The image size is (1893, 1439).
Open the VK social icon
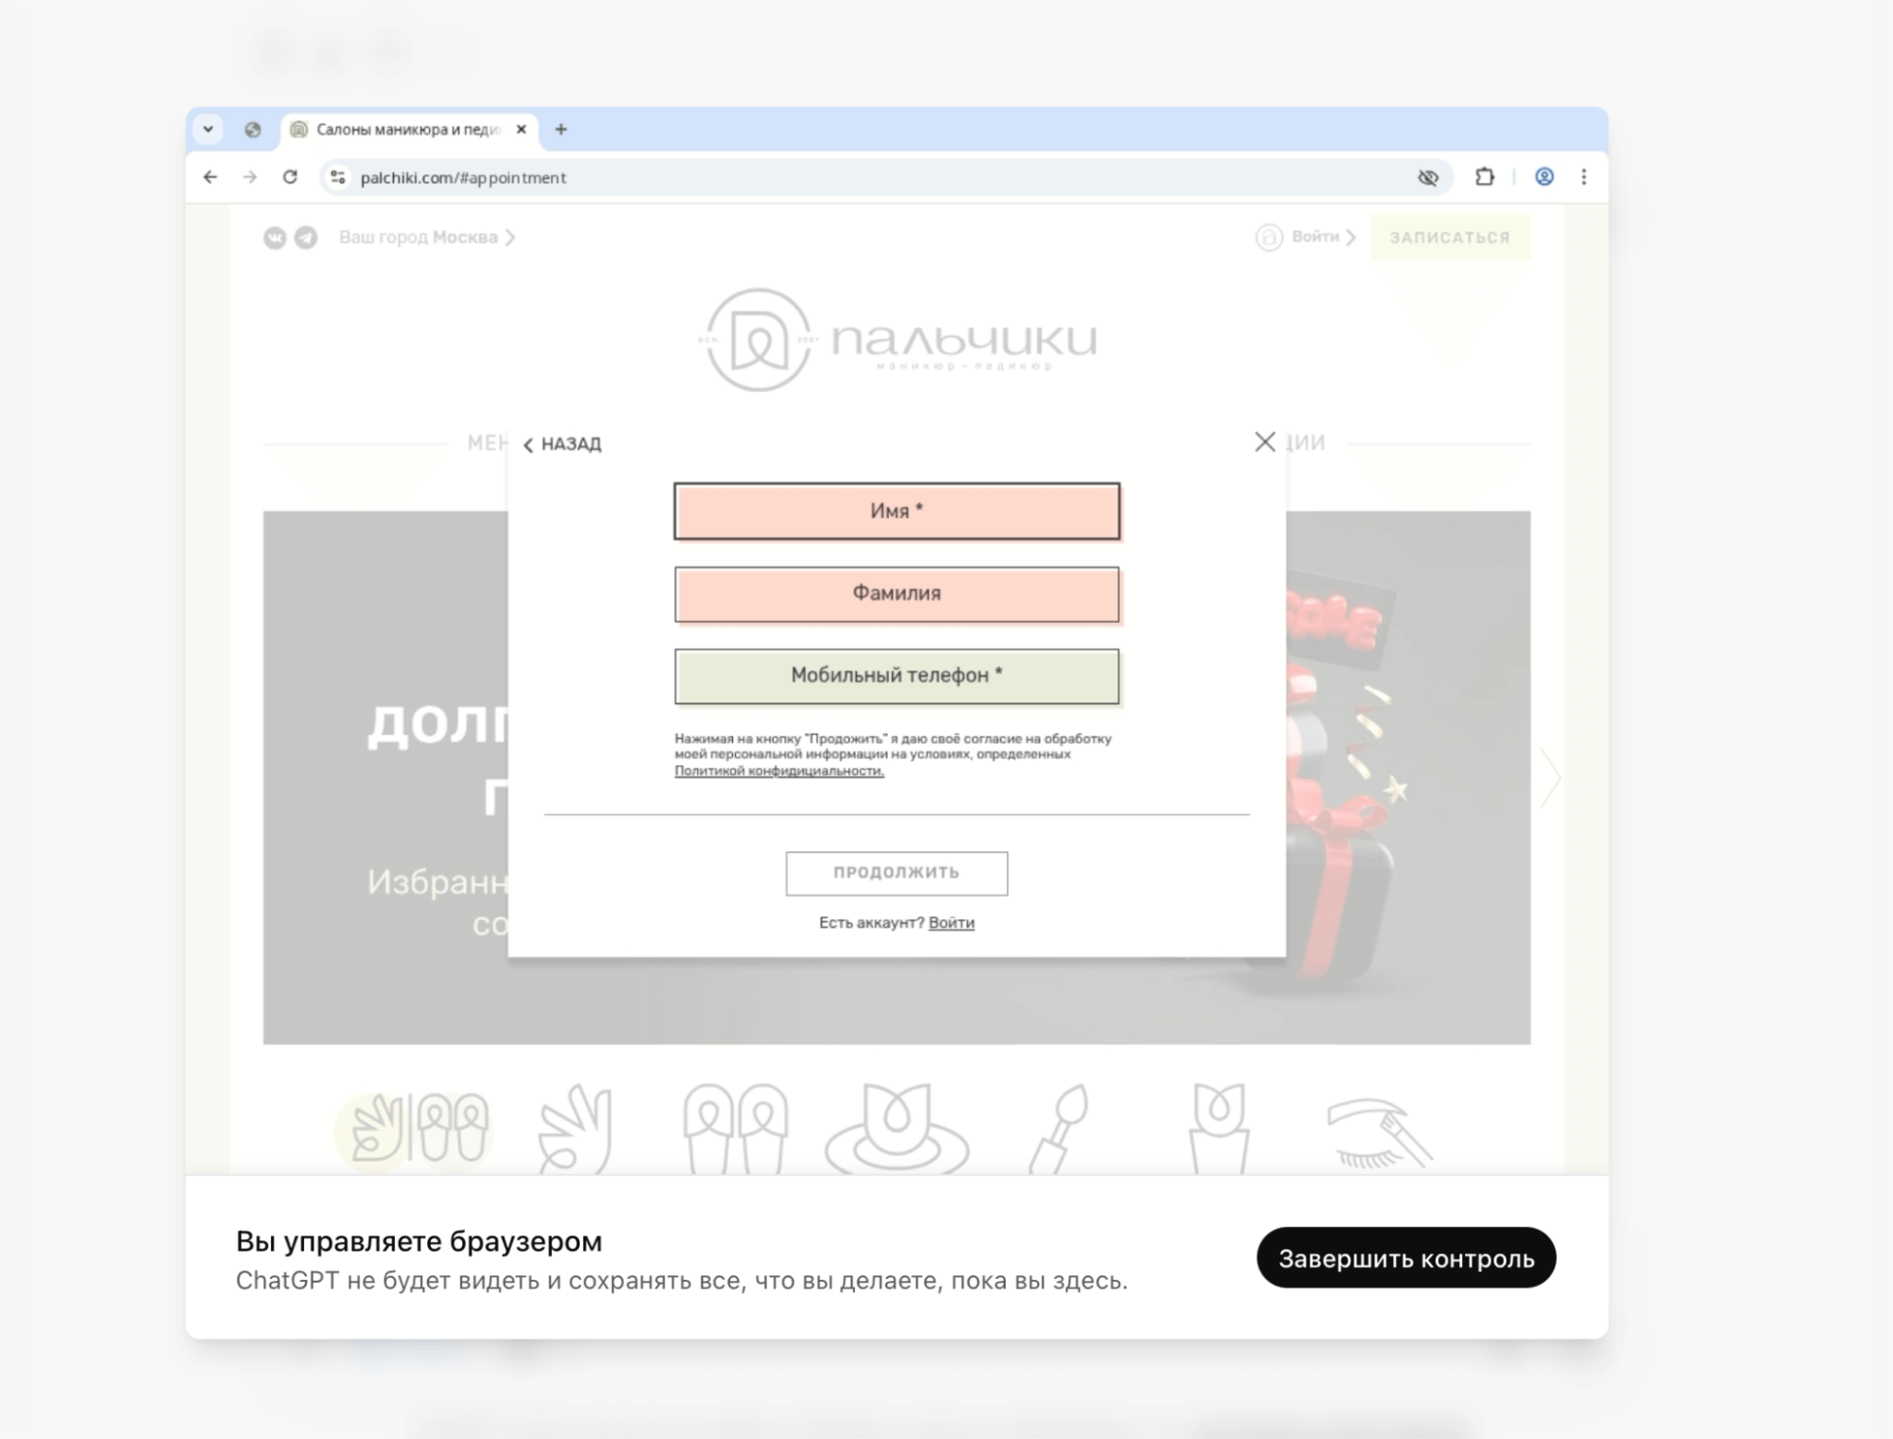(x=275, y=238)
